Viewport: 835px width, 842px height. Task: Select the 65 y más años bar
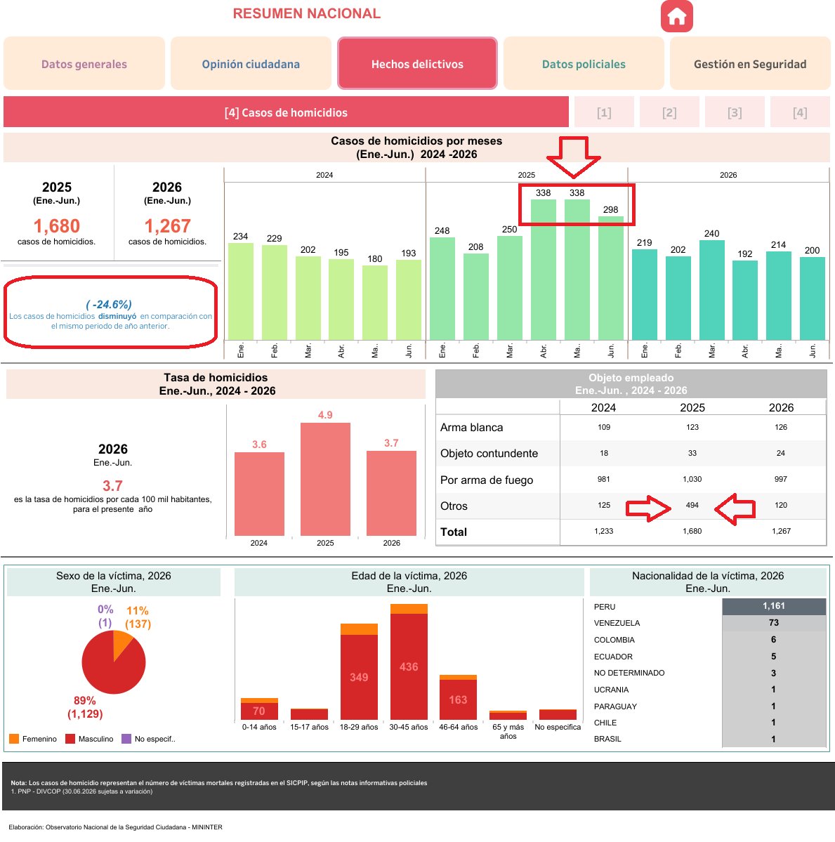[508, 716]
